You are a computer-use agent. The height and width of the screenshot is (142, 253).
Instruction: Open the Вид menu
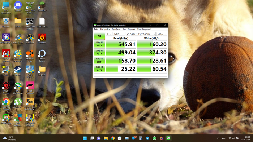pos(124,29)
